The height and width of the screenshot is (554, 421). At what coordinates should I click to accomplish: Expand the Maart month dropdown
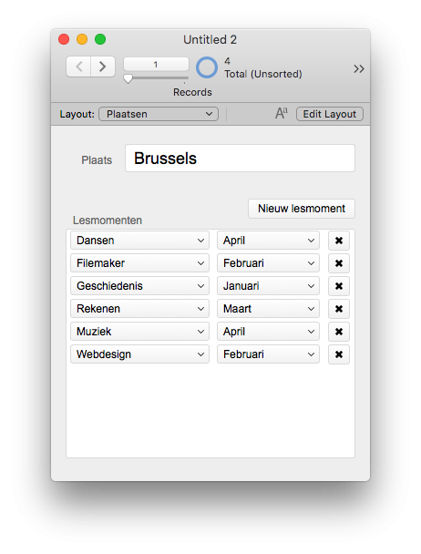click(x=268, y=309)
